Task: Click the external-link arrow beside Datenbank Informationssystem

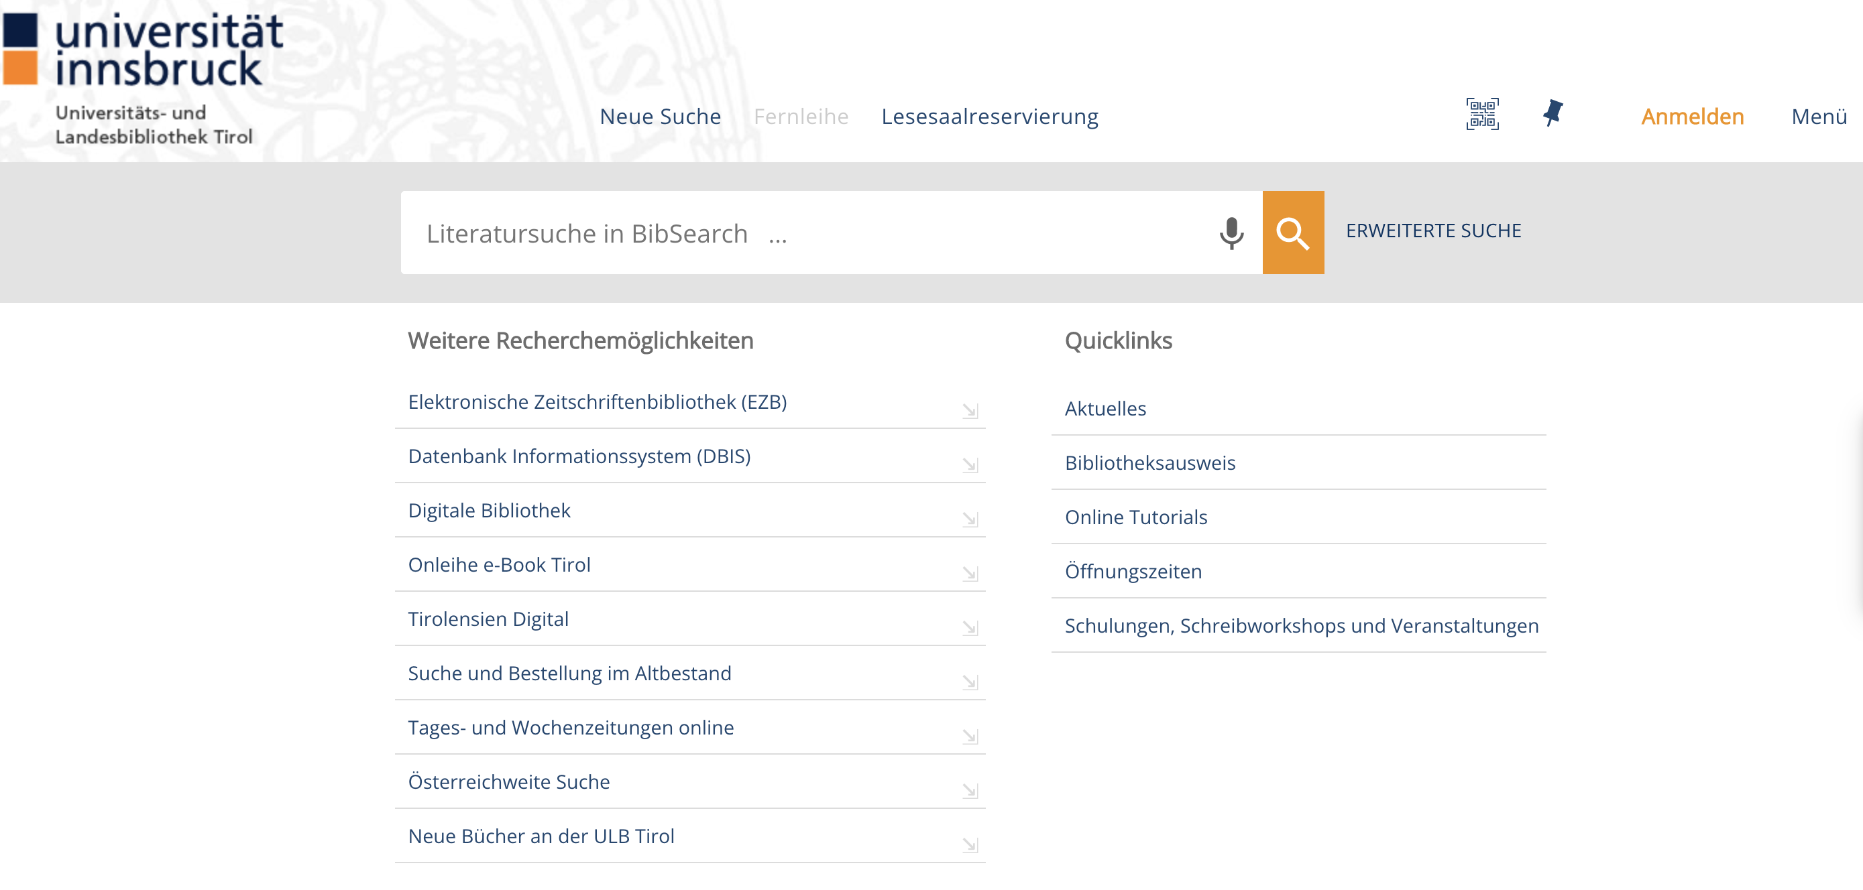Action: (970, 465)
